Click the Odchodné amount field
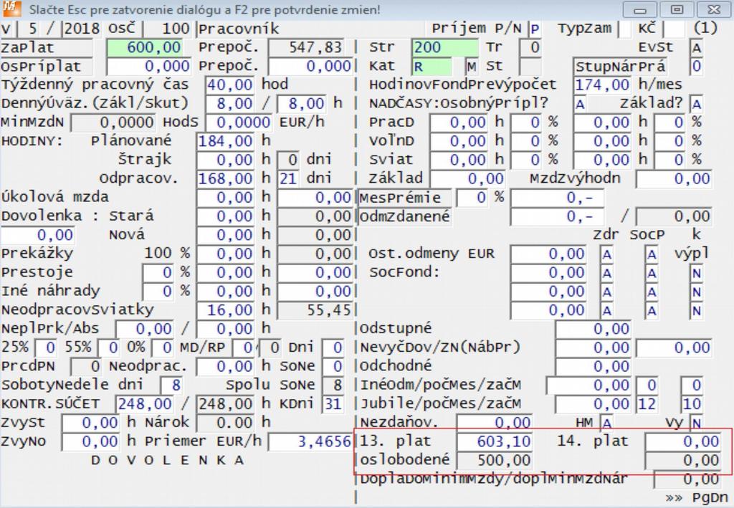 (593, 366)
